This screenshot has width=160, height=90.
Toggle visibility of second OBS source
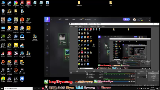pos(100,74)
